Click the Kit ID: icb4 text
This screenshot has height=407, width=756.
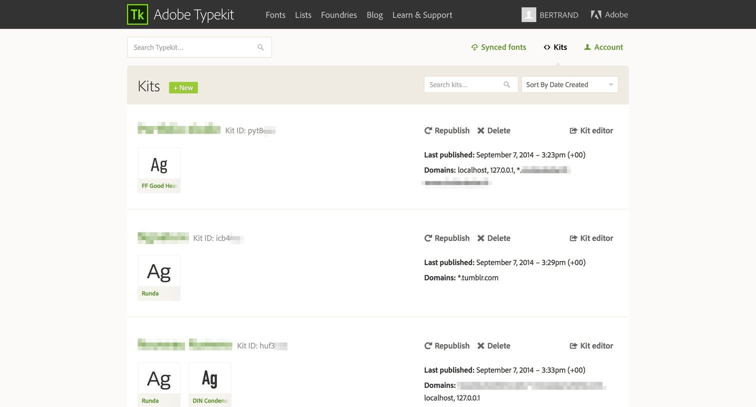coord(218,238)
